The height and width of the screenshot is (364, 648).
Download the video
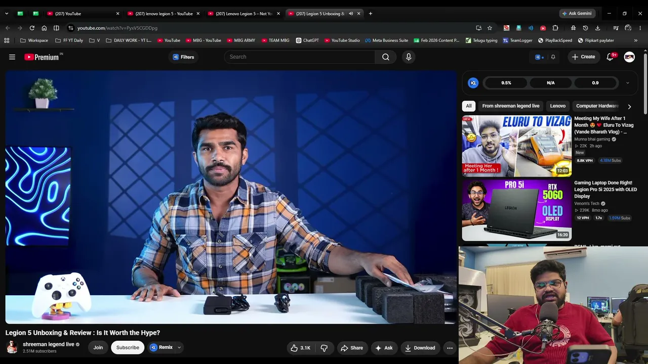(420, 348)
